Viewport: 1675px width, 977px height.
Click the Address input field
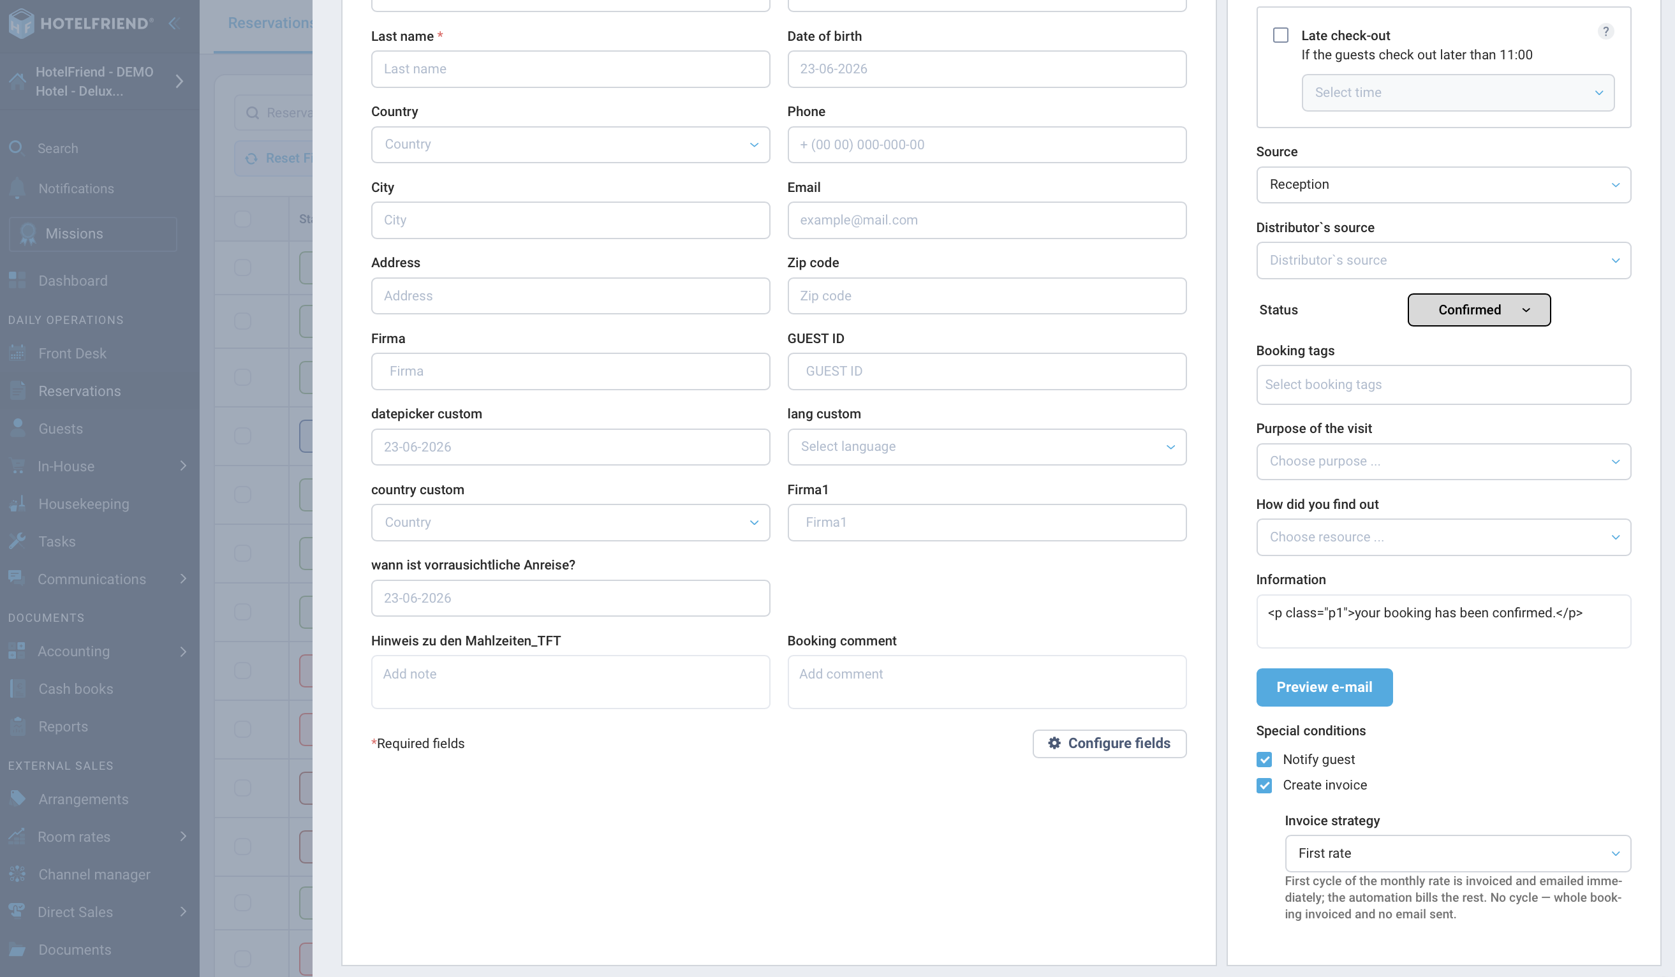(570, 296)
